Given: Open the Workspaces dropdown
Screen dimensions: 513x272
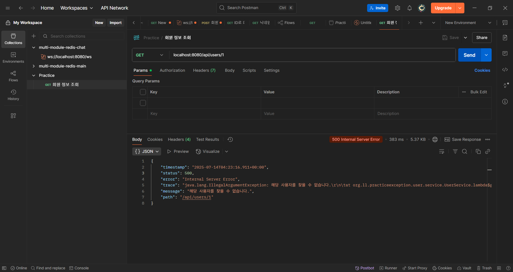Looking at the screenshot, I should pyautogui.click(x=77, y=8).
